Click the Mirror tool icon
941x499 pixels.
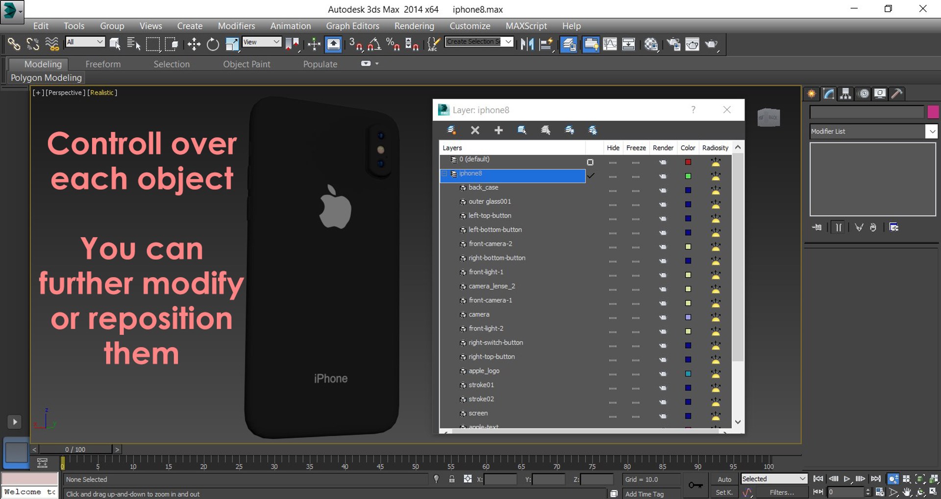(527, 45)
